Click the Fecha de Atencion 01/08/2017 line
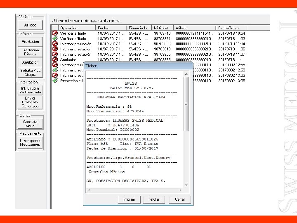The image size is (297, 223). [123, 148]
